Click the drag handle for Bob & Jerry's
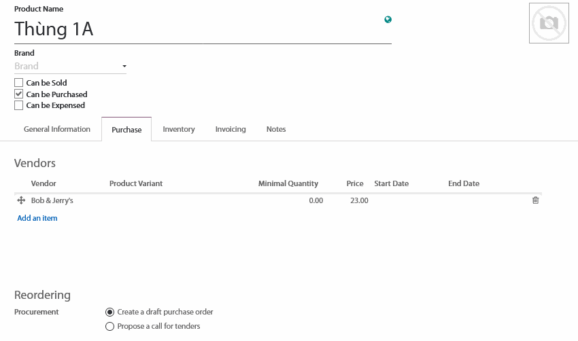578x341 pixels. tap(21, 200)
